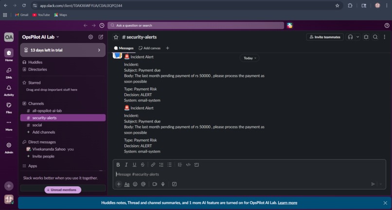Open Activity in the left rail
Viewport: 392px width, 210px height.
(9, 90)
